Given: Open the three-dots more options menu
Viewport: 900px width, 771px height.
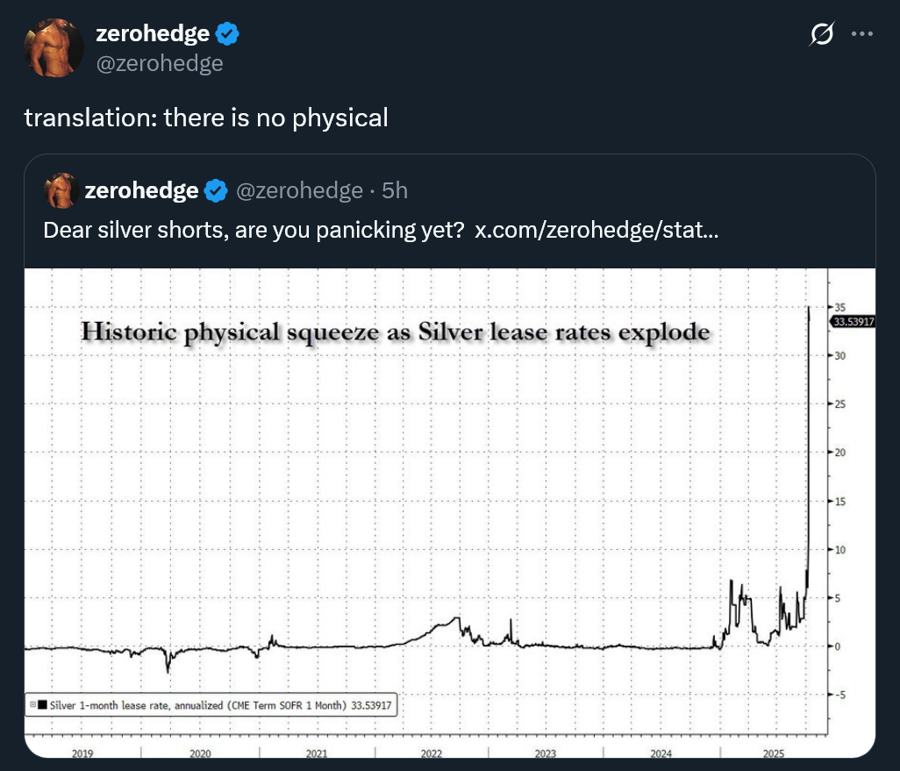Looking at the screenshot, I should (862, 34).
